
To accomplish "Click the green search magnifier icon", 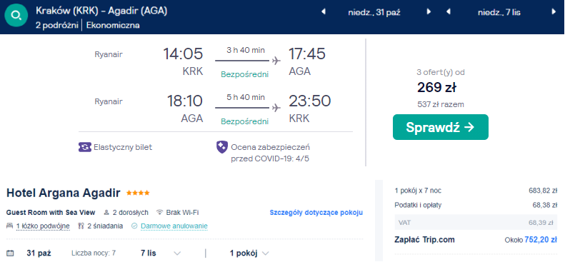I will point(16,15).
